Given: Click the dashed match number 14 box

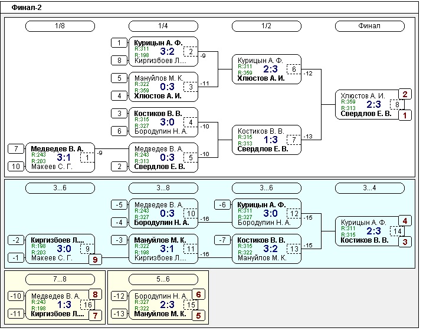Looking at the screenshot, I should (x=397, y=231).
